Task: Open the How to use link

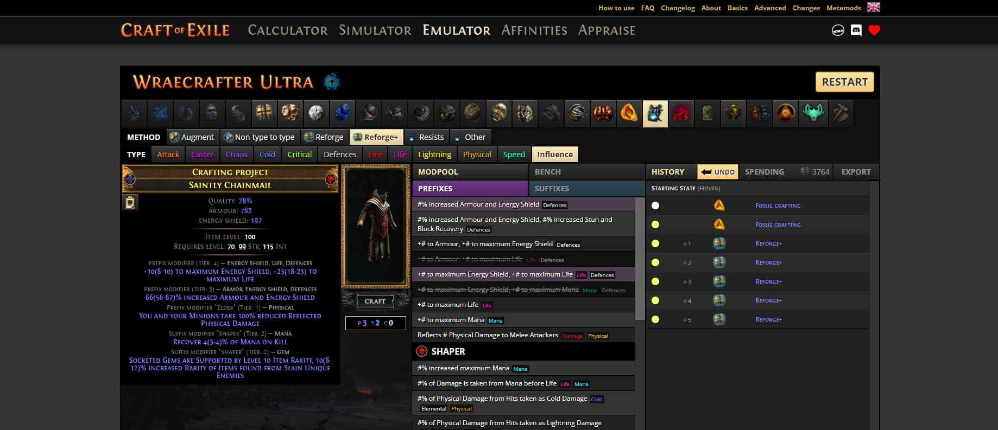Action: 616,8
